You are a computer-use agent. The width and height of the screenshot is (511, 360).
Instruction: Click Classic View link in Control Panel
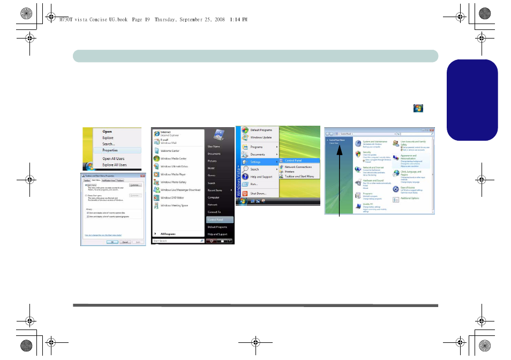[334, 143]
